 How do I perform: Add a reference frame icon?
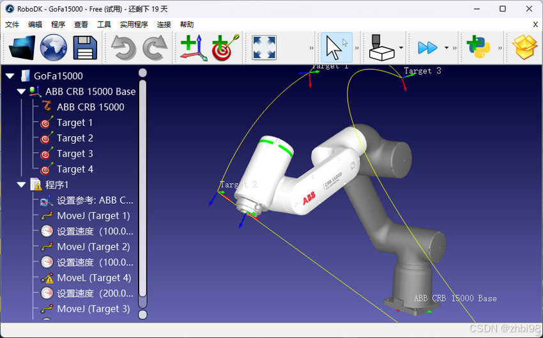point(194,47)
